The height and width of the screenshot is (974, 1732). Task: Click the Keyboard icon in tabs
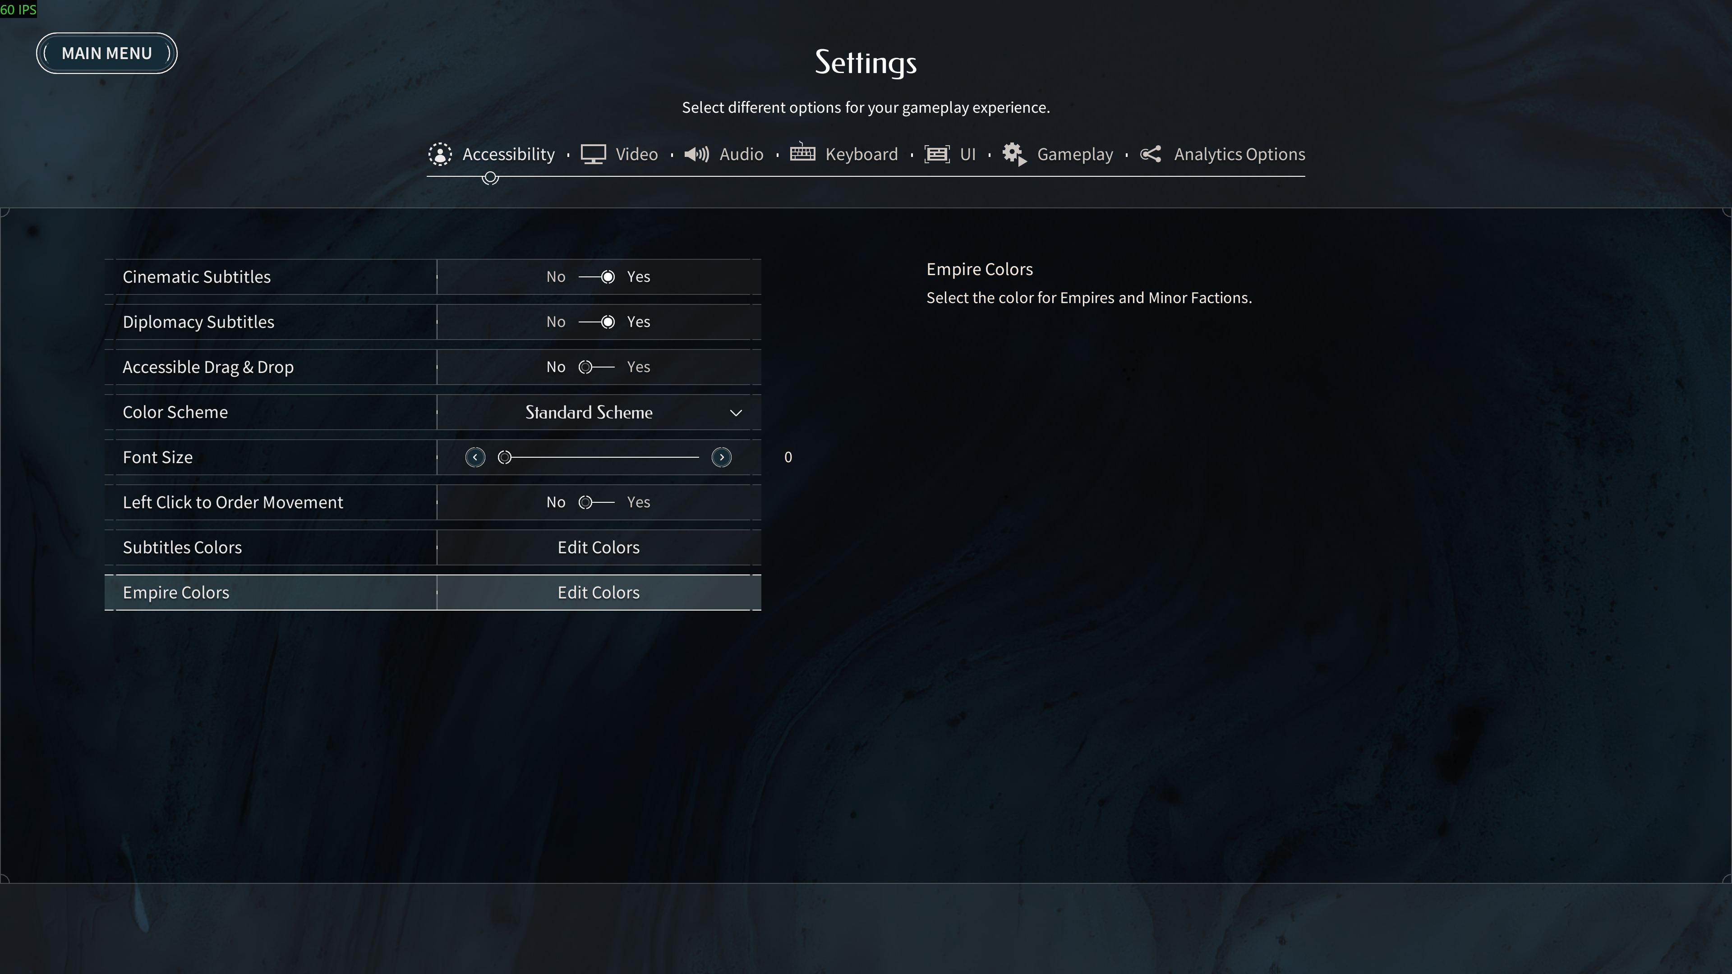[802, 152]
